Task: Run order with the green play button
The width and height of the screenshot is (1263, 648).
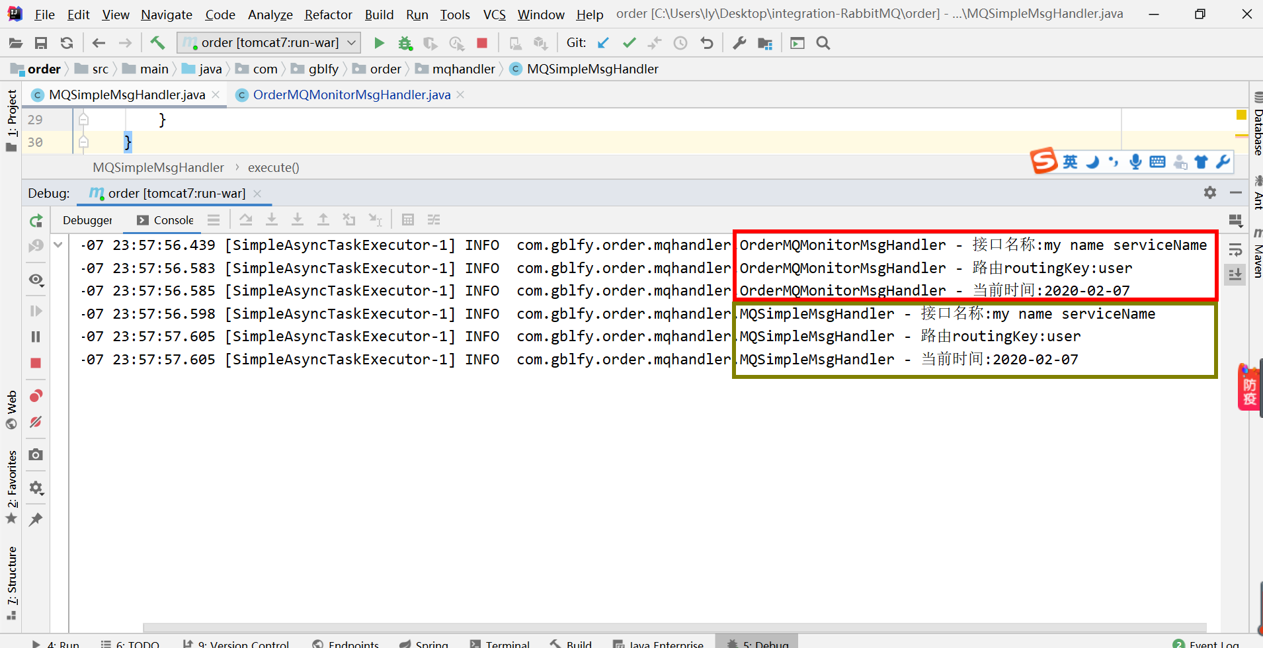Action: point(380,43)
